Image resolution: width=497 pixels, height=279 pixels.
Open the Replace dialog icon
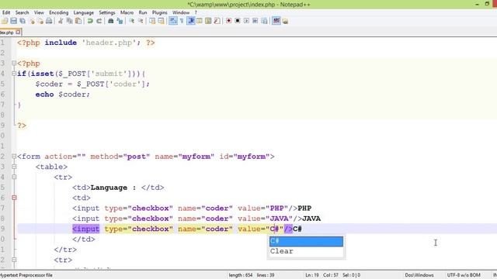pyautogui.click(x=120, y=21)
